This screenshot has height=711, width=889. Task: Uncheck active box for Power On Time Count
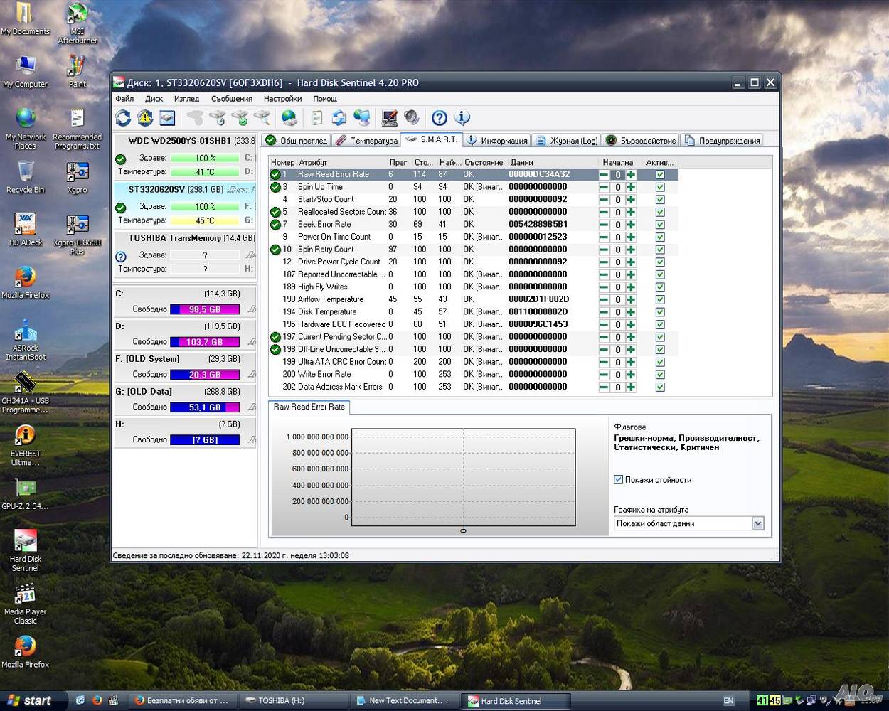point(660,237)
